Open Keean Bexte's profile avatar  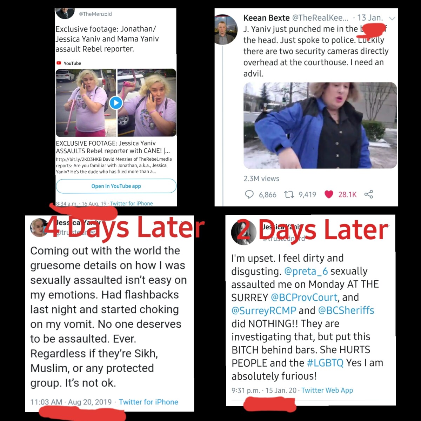pyautogui.click(x=226, y=29)
